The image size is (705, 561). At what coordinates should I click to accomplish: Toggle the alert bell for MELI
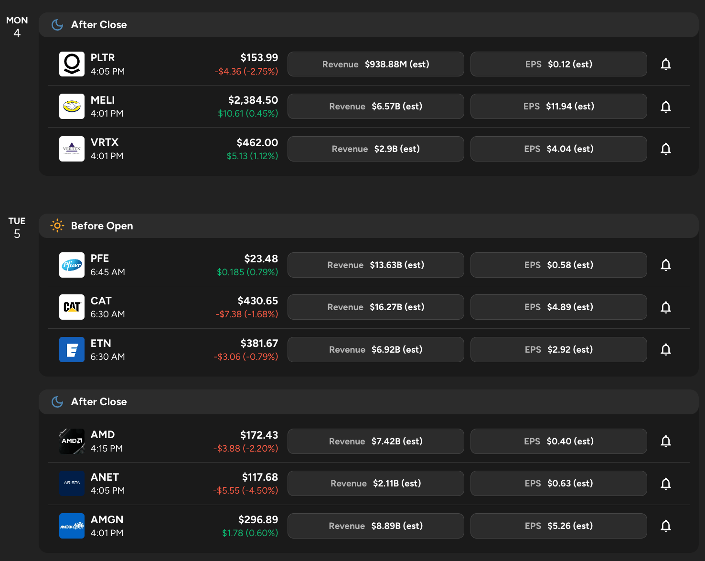(x=666, y=106)
